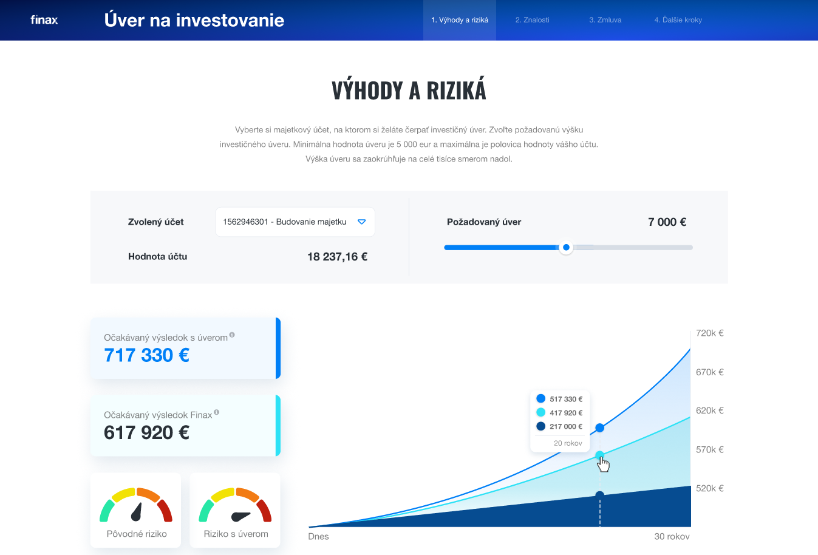The width and height of the screenshot is (818, 555).
Task: Click the loan amount slider handle
Action: [566, 247]
